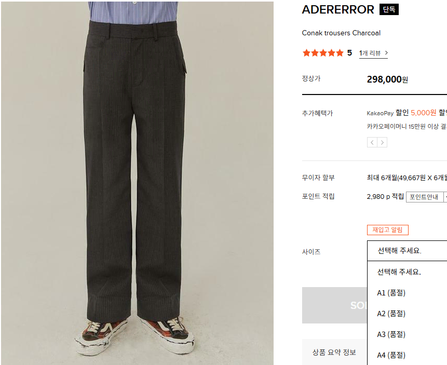Screen dimensions: 447x365
Task: Expand the 상품 요약 정보 section
Action: [x=334, y=352]
